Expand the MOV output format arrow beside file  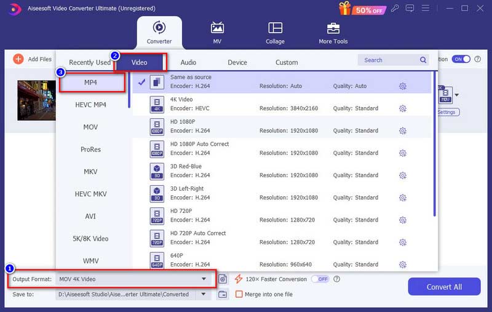457,95
